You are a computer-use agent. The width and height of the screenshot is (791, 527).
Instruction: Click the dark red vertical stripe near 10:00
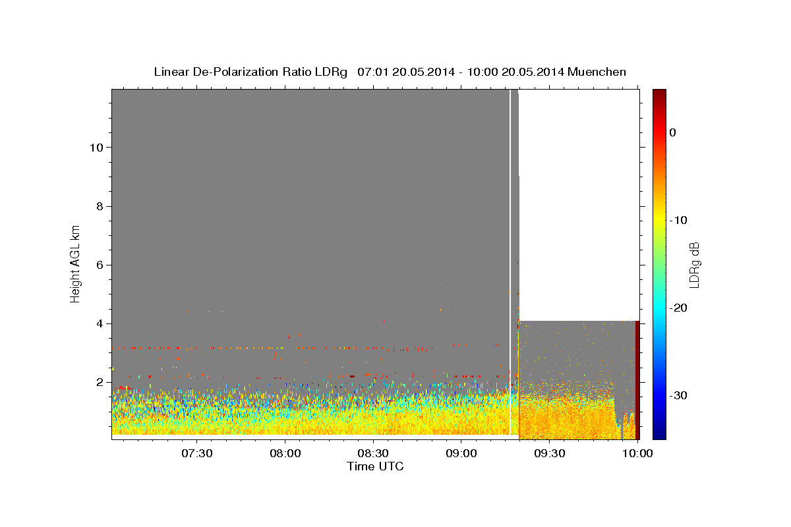[637, 380]
